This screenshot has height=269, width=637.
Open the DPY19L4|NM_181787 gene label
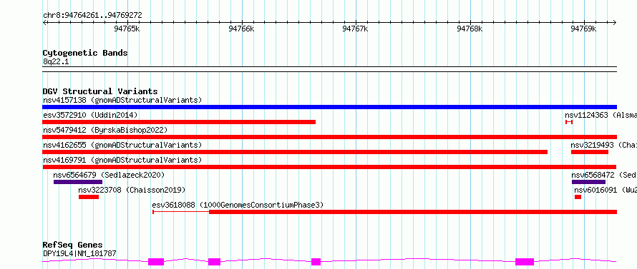click(79, 254)
